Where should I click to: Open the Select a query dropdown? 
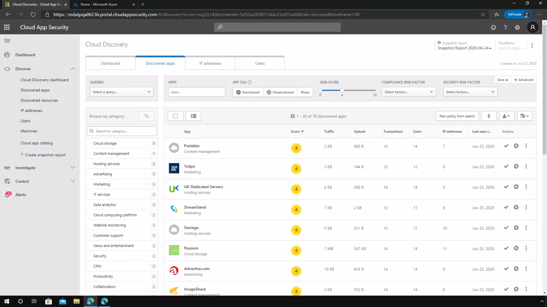(122, 92)
